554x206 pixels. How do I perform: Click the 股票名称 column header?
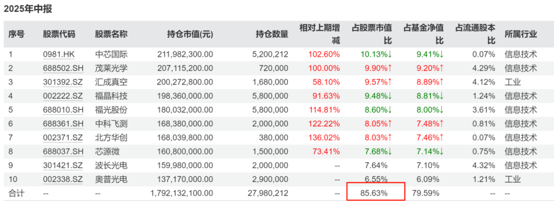[111, 34]
